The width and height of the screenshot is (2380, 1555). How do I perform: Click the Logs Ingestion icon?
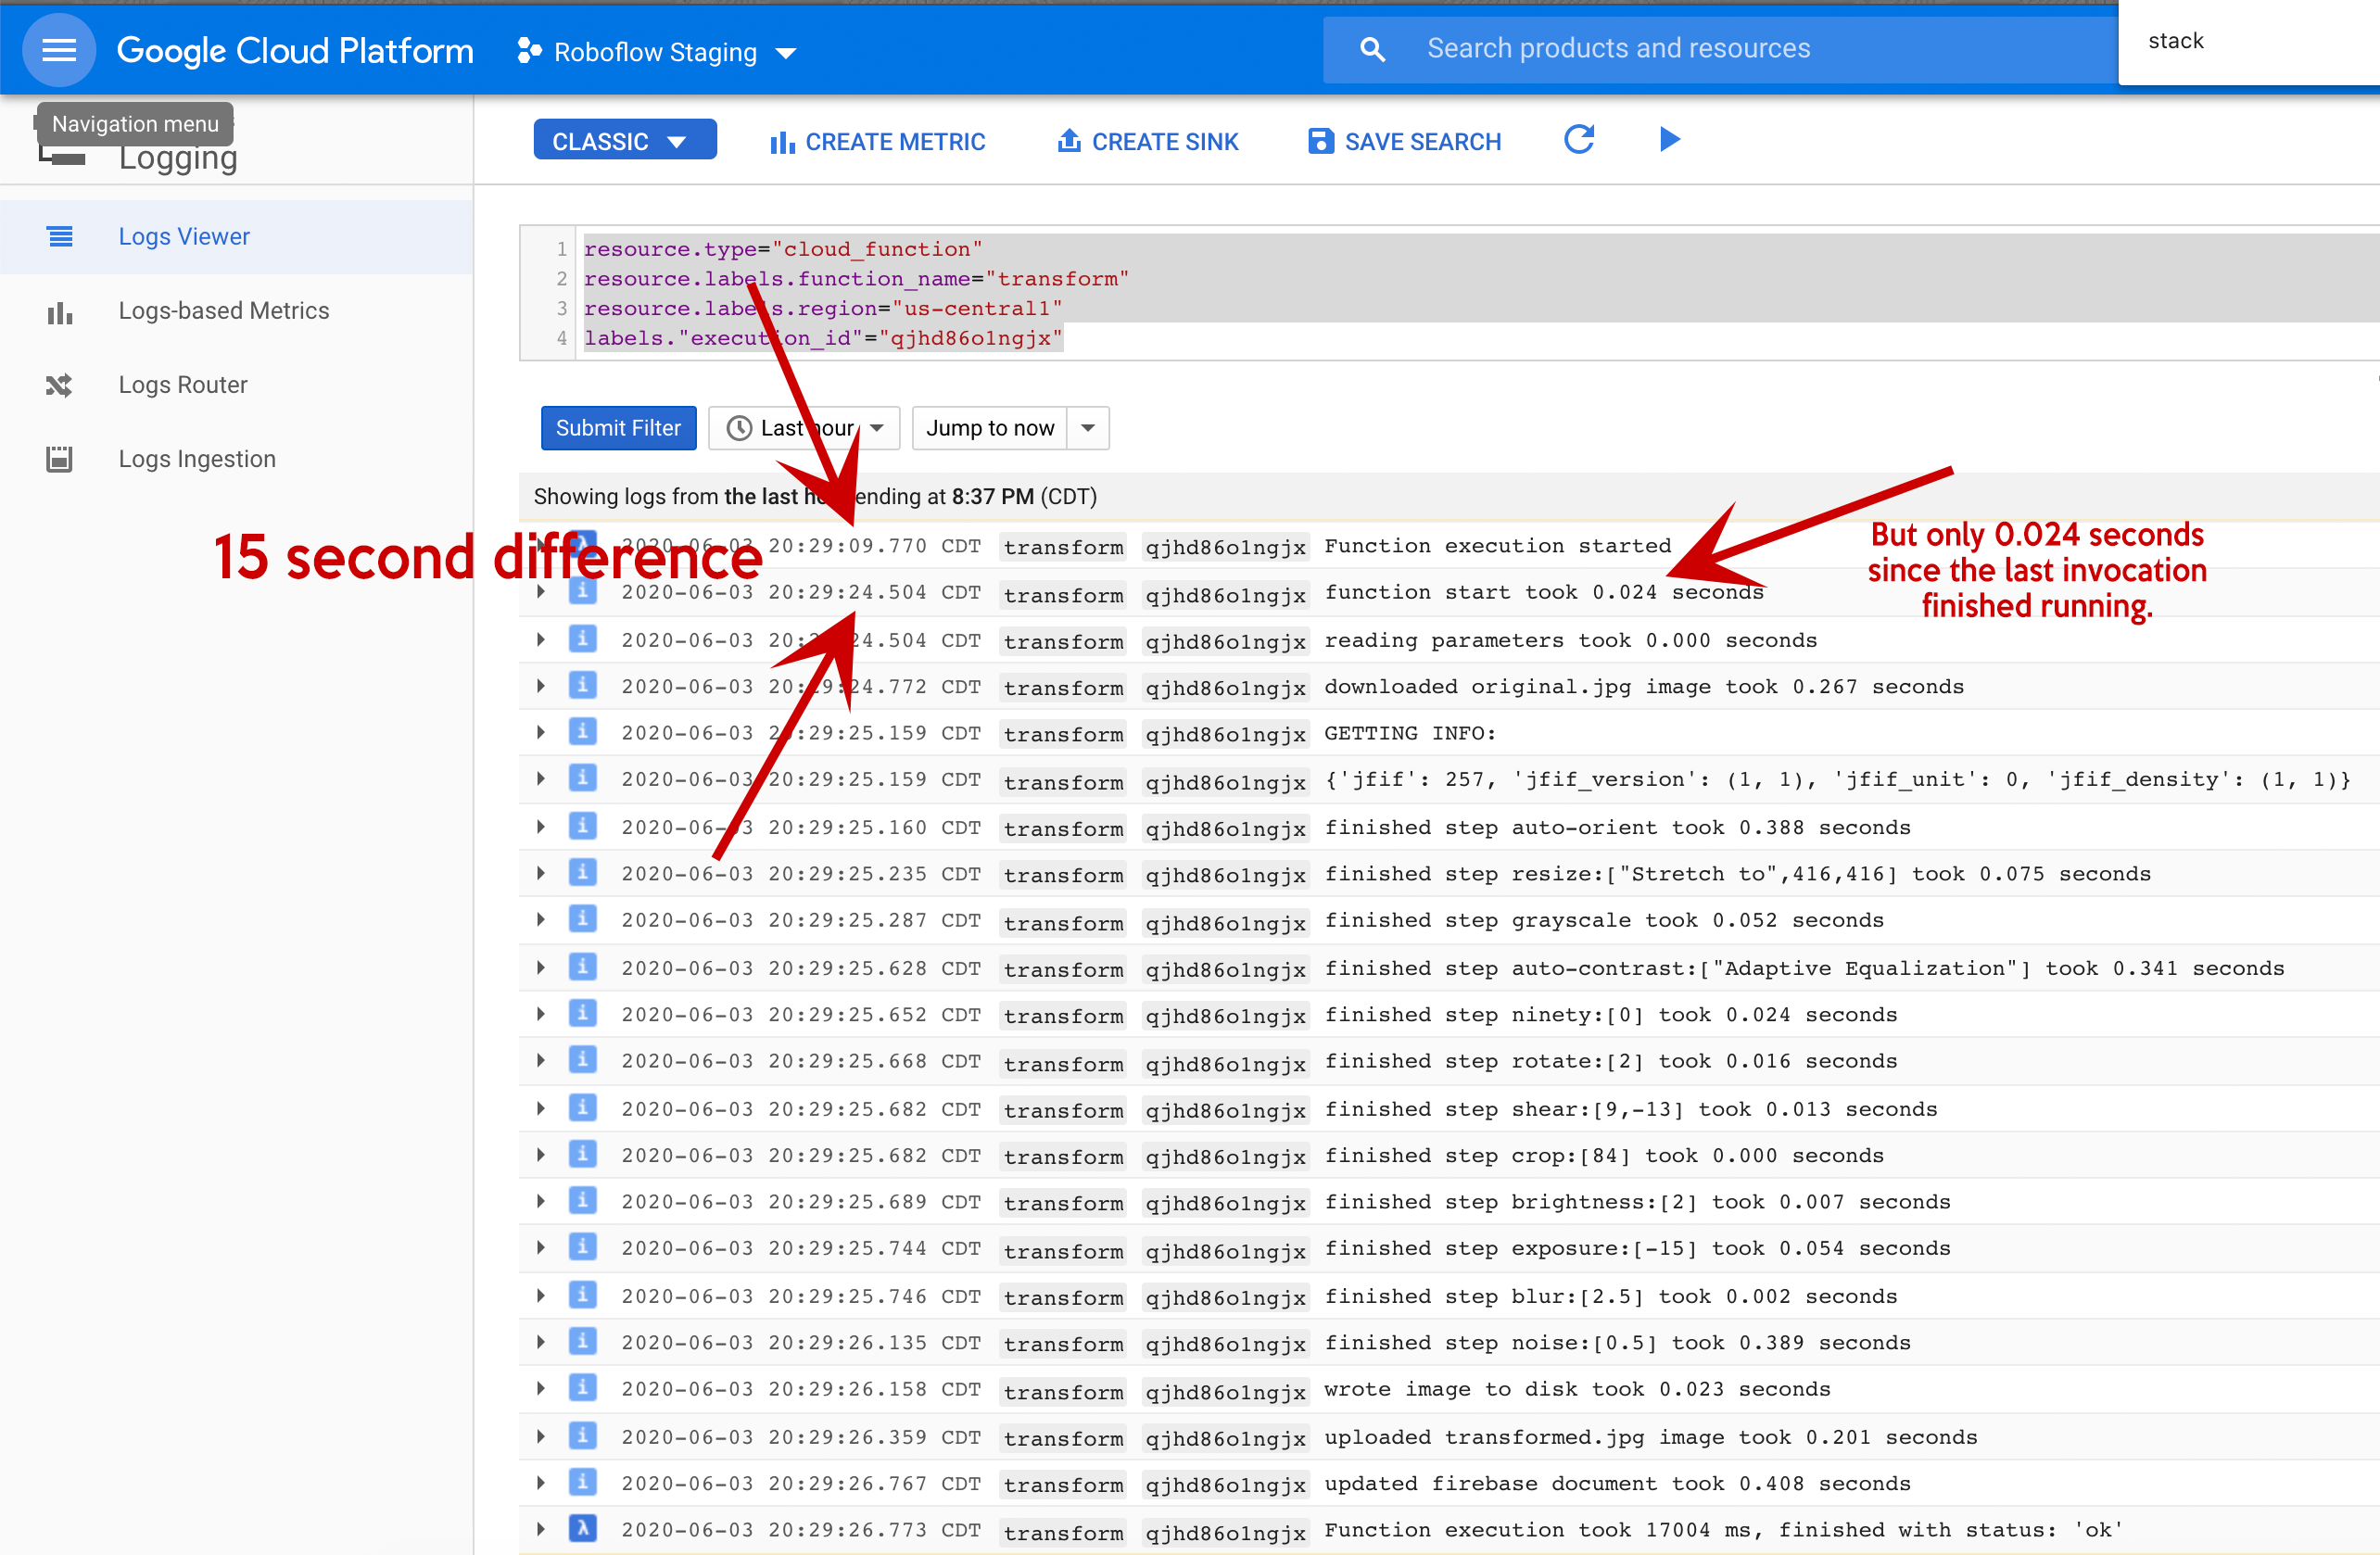pos(60,460)
